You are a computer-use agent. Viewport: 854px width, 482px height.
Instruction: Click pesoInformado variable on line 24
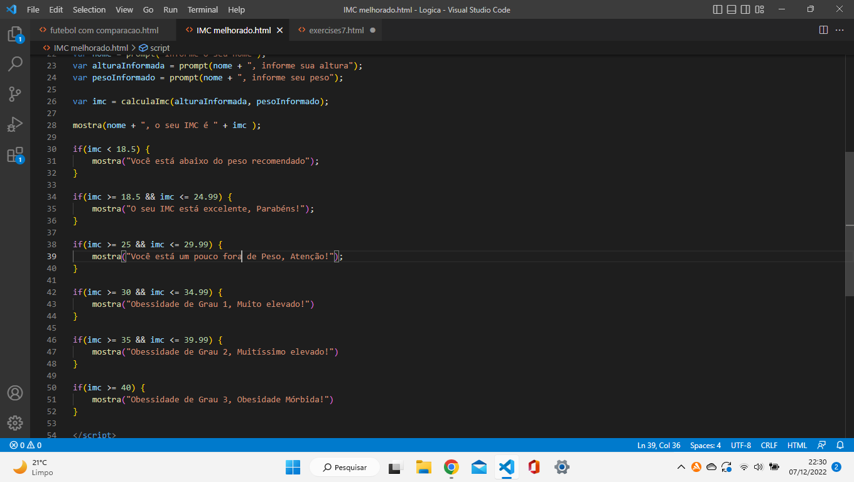124,77
